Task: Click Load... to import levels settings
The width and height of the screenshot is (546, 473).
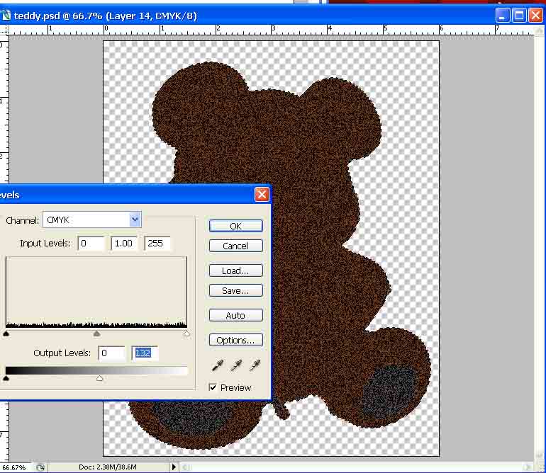Action: (235, 270)
